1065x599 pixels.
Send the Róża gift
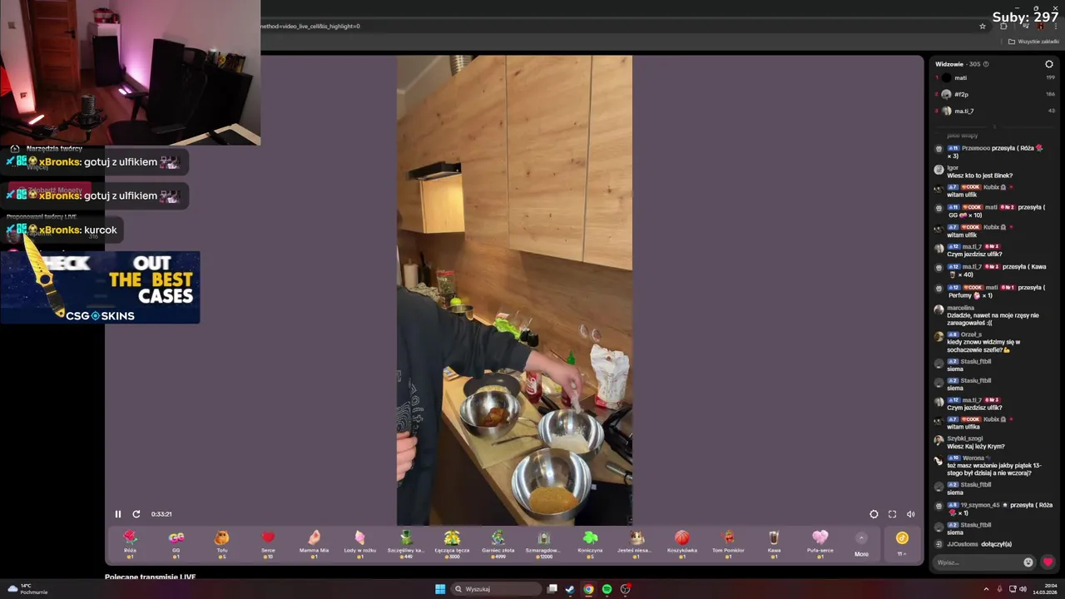[x=130, y=543]
